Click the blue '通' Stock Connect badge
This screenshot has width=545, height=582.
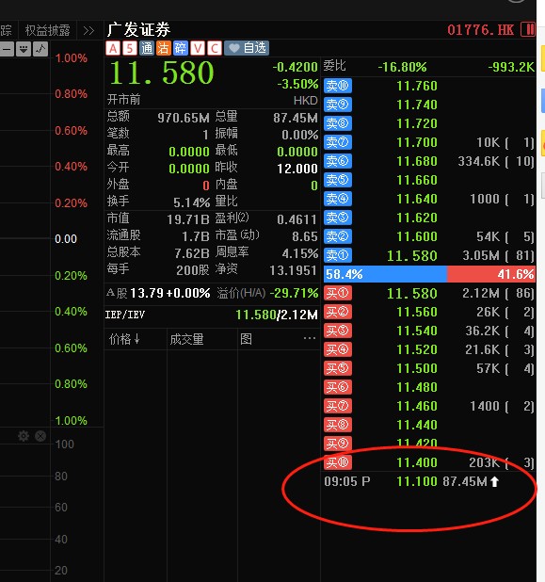(x=147, y=48)
